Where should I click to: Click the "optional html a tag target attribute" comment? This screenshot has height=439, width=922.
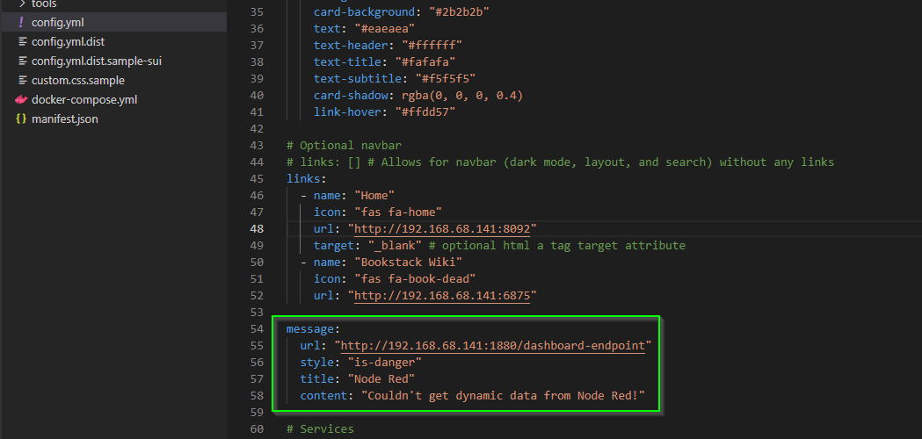(x=557, y=245)
